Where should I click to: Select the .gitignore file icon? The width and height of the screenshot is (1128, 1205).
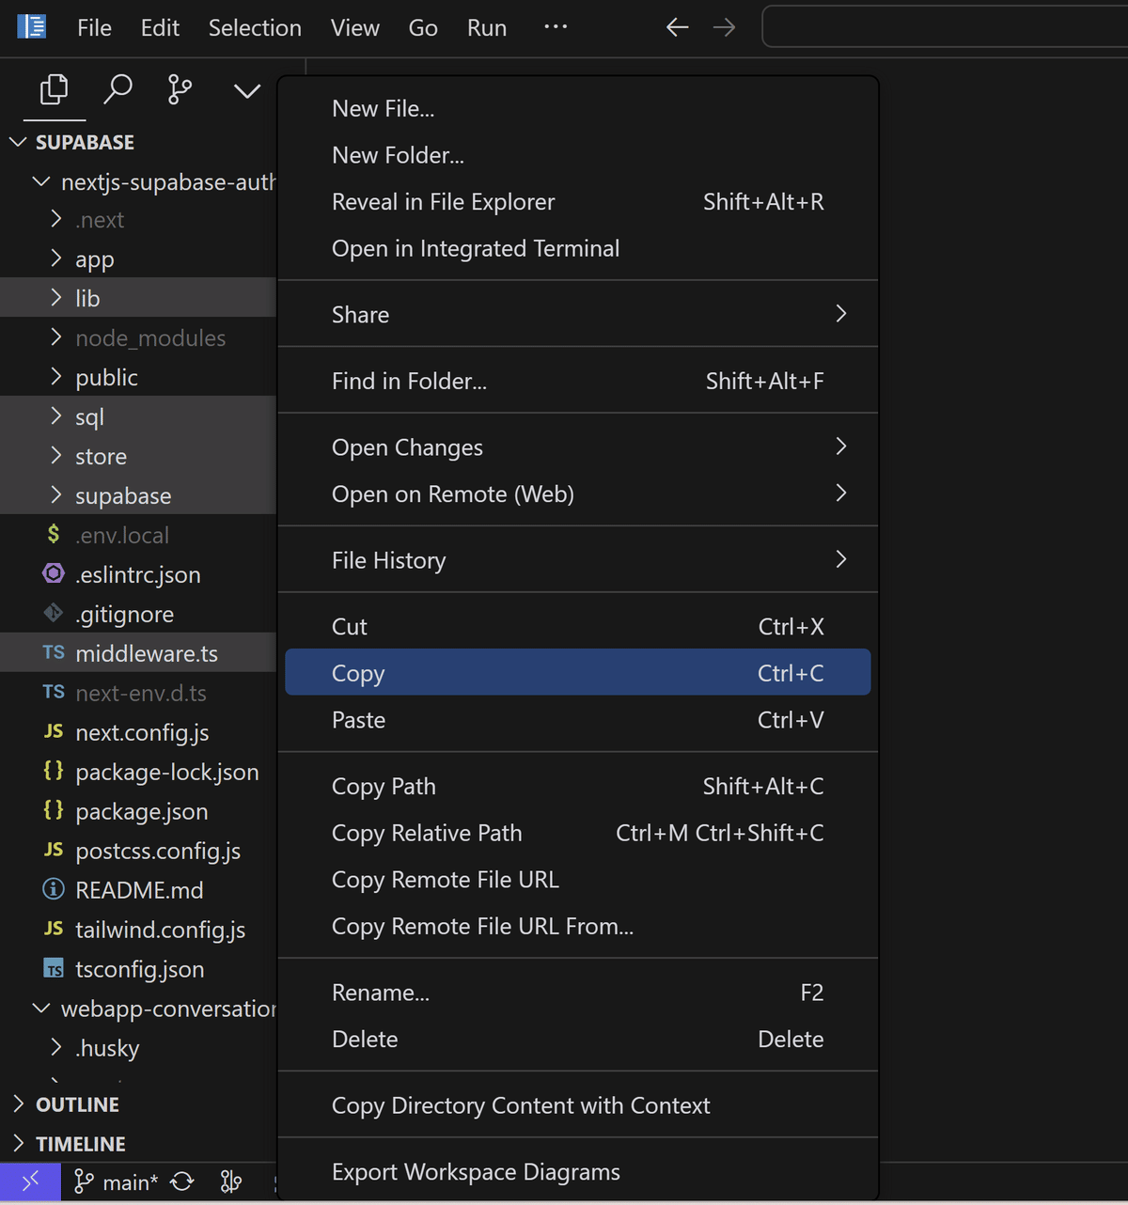(x=54, y=613)
